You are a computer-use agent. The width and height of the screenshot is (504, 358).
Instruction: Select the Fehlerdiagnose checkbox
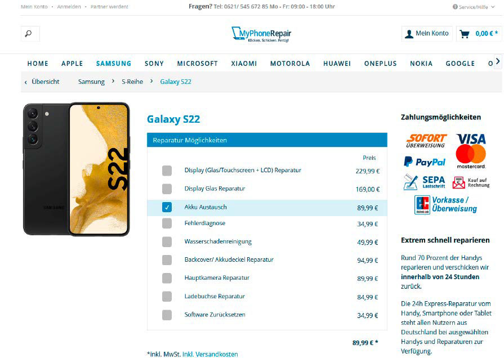[x=167, y=223]
